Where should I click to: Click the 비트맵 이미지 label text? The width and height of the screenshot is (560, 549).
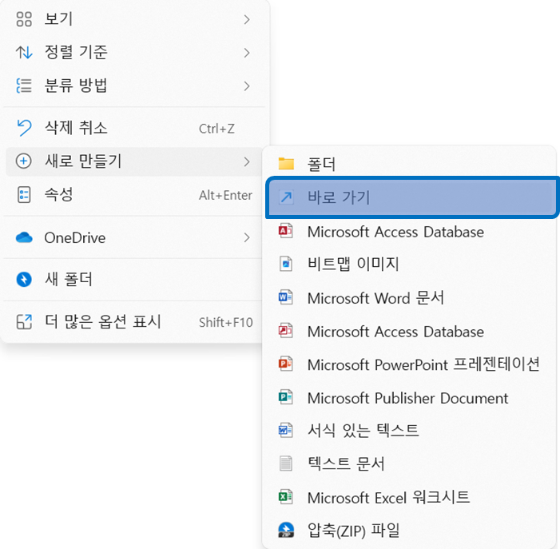353,265
